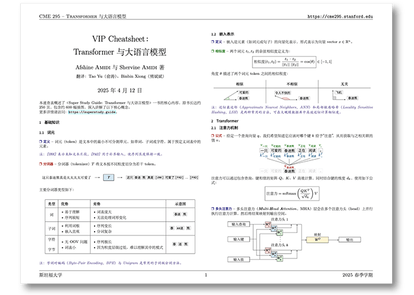The width and height of the screenshot is (414, 295).
Task: Click the "VIP Cheatsheet:" title line
Action: click(120, 39)
